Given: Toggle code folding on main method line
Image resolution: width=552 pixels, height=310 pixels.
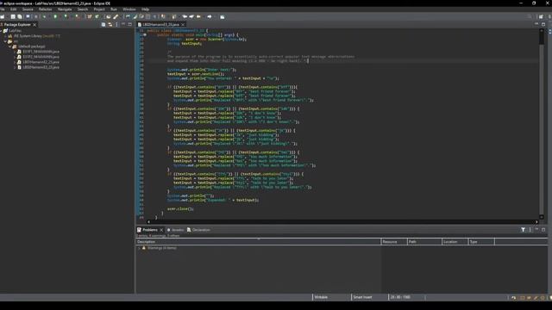Looking at the screenshot, I should click(x=145, y=34).
